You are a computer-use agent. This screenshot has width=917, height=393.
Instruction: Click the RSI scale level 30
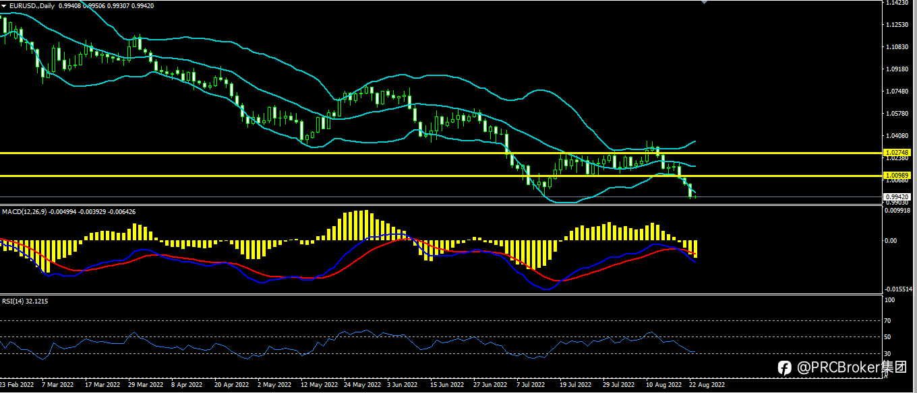click(x=888, y=353)
